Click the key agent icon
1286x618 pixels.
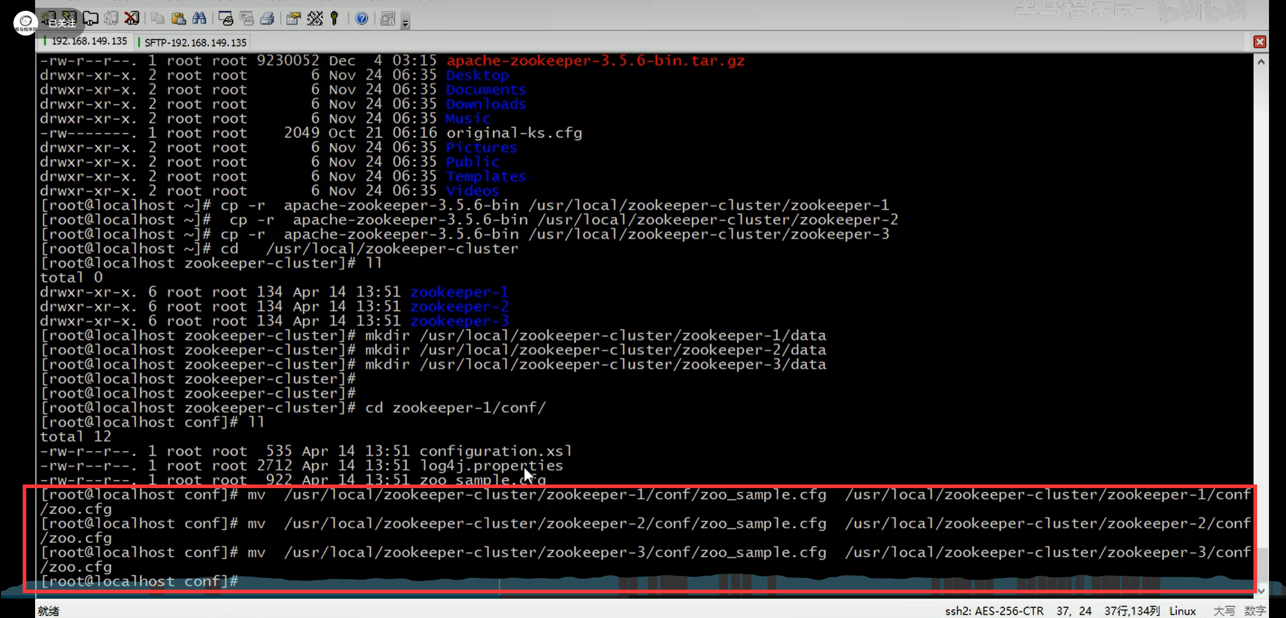(335, 19)
